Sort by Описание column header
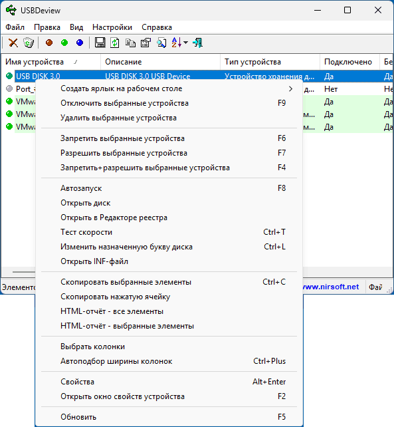The height and width of the screenshot is (427, 394). tap(160, 62)
